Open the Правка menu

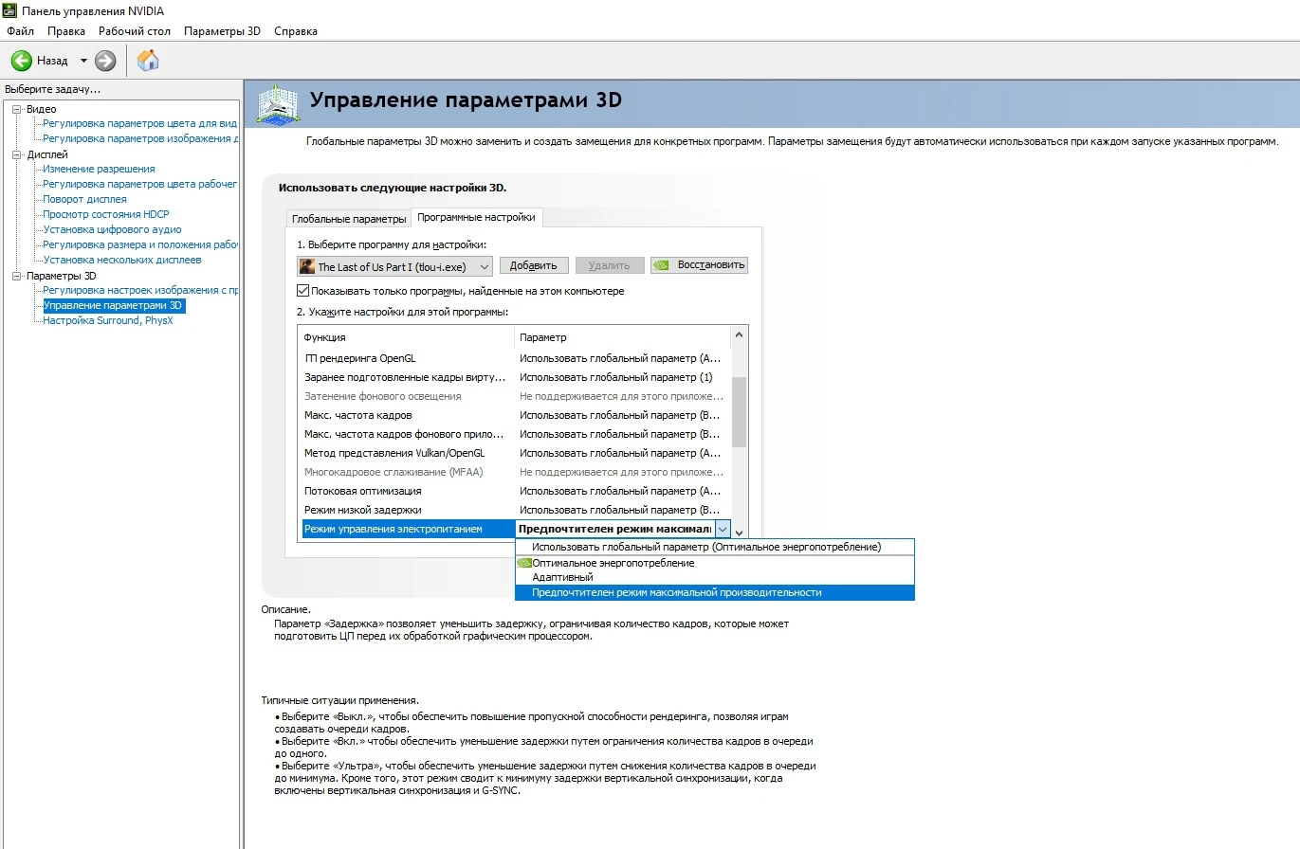[66, 31]
